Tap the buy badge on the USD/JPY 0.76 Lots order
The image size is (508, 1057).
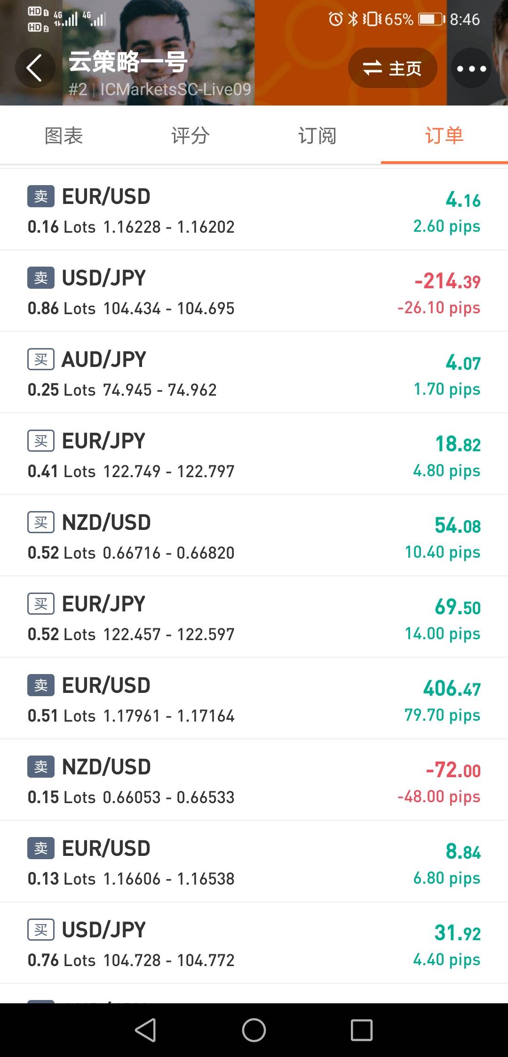(x=41, y=930)
